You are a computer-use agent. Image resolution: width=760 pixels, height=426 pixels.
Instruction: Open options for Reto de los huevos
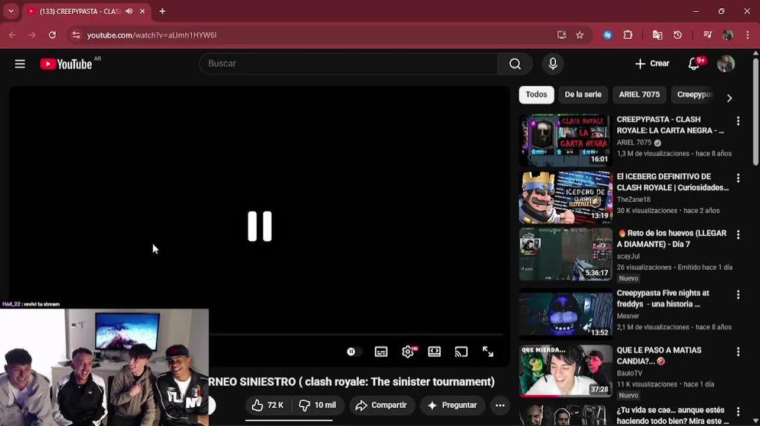click(x=738, y=235)
